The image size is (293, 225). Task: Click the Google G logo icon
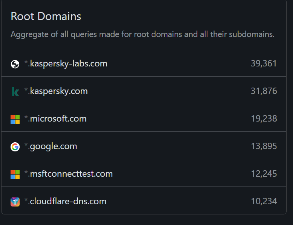(15, 147)
